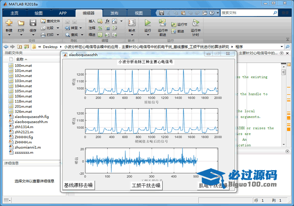Switch to the Plots (绘图) tab

click(39, 13)
